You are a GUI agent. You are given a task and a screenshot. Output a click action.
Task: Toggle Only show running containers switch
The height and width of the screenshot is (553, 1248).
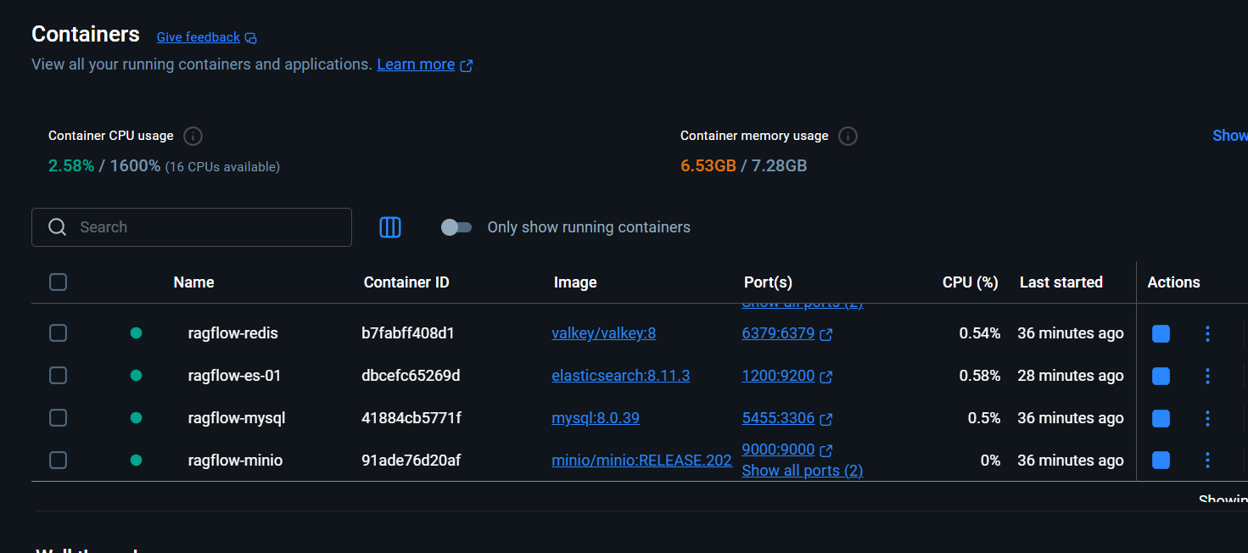coord(456,227)
